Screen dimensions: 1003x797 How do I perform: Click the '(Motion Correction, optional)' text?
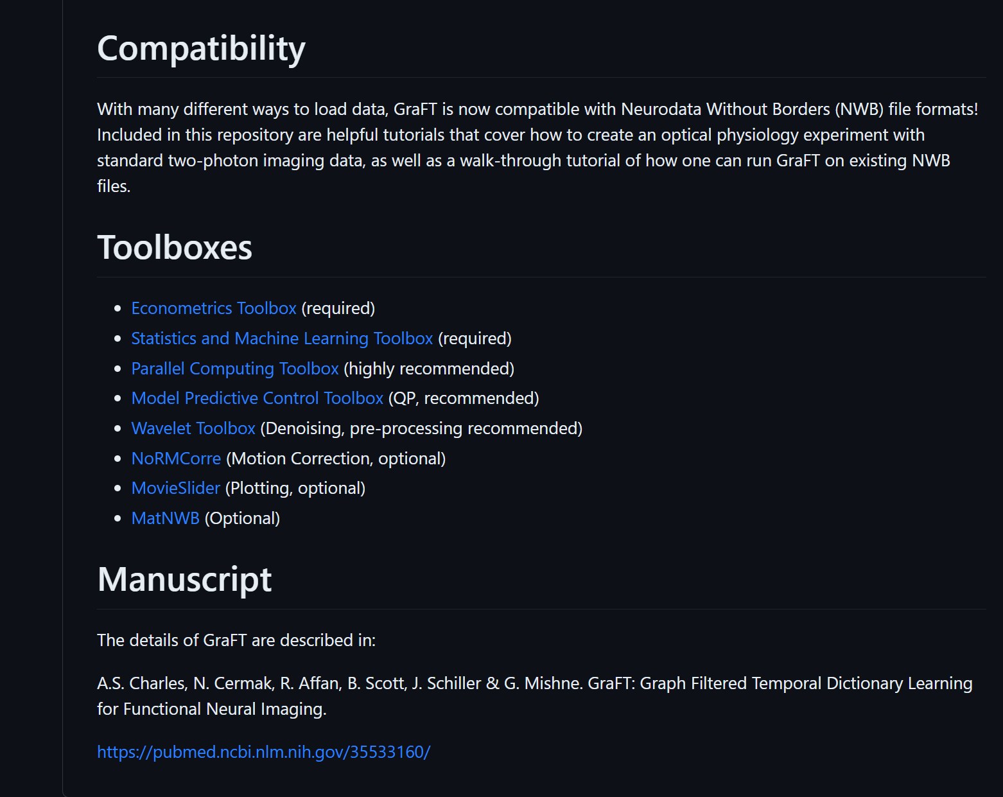[x=336, y=459]
